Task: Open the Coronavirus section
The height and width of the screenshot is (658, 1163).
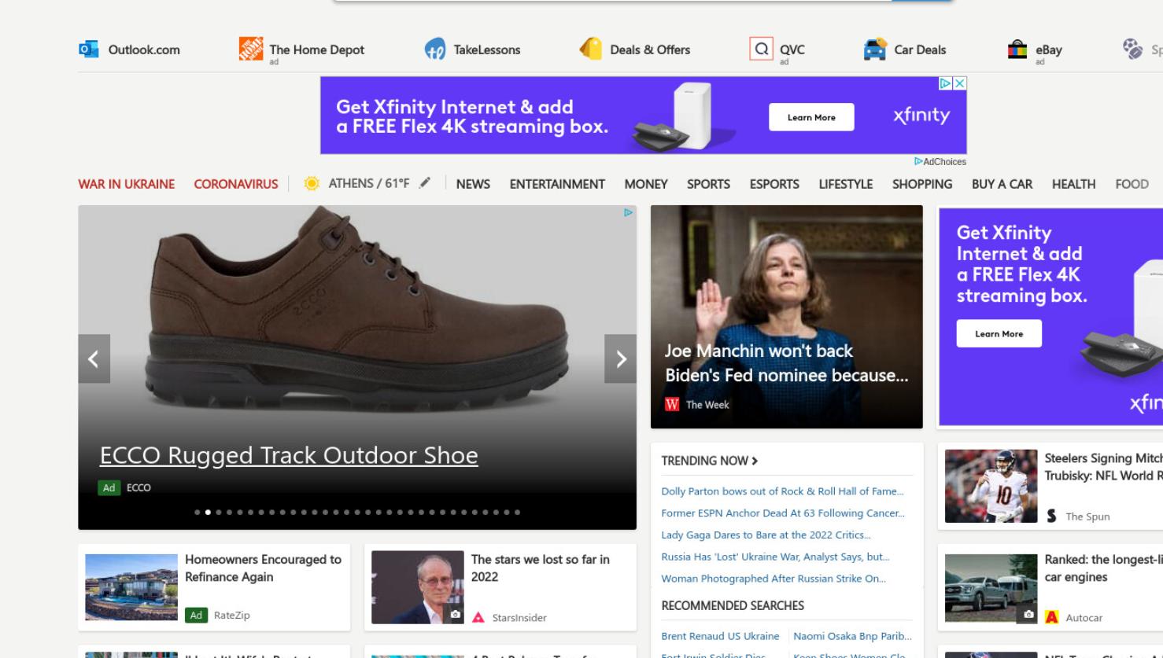Action: tap(236, 184)
